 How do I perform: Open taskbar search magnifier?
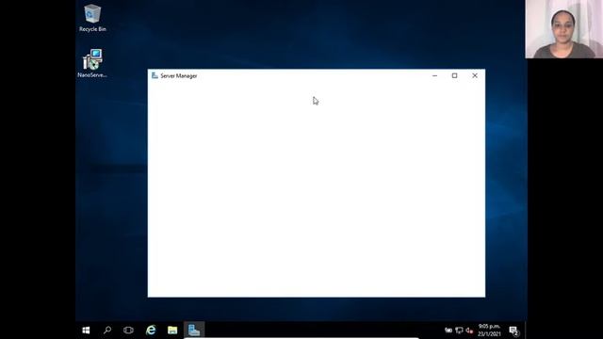pos(107,331)
